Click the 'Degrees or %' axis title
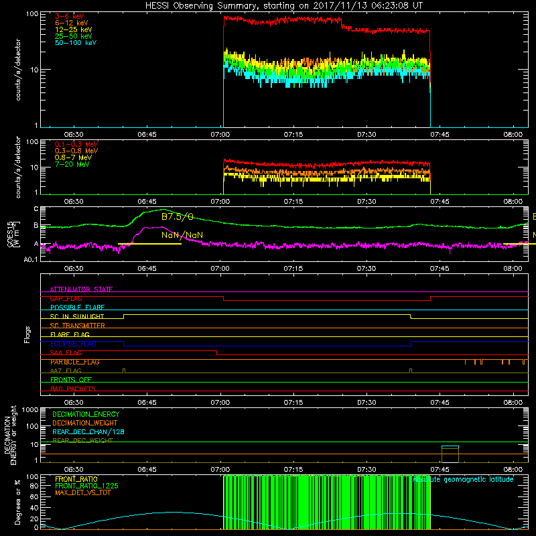Screen dimensions: 536x536 coord(17,502)
